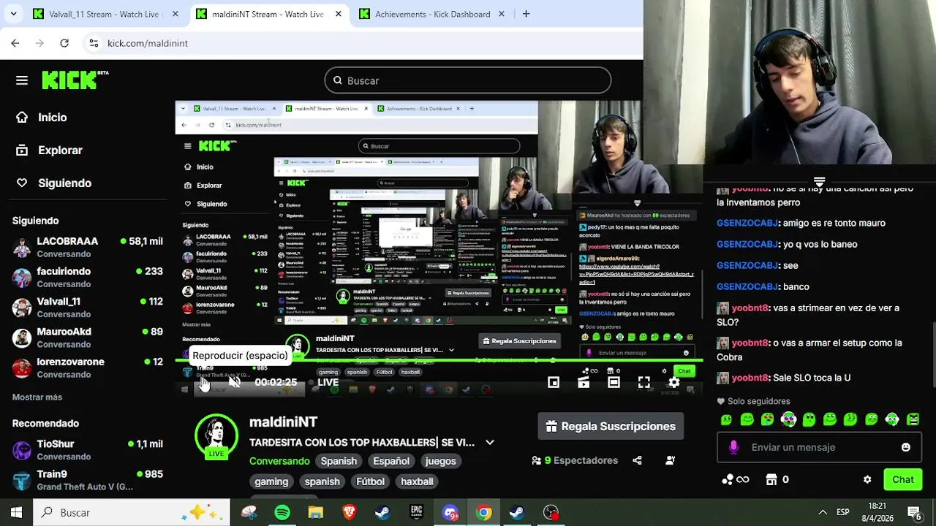The height and width of the screenshot is (526, 936).
Task: Go back in browser history
Action: [15, 43]
